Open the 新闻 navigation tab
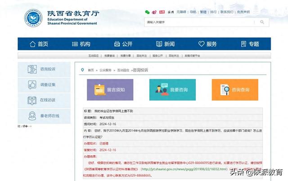The width and height of the screenshot is (288, 181). 165,44
